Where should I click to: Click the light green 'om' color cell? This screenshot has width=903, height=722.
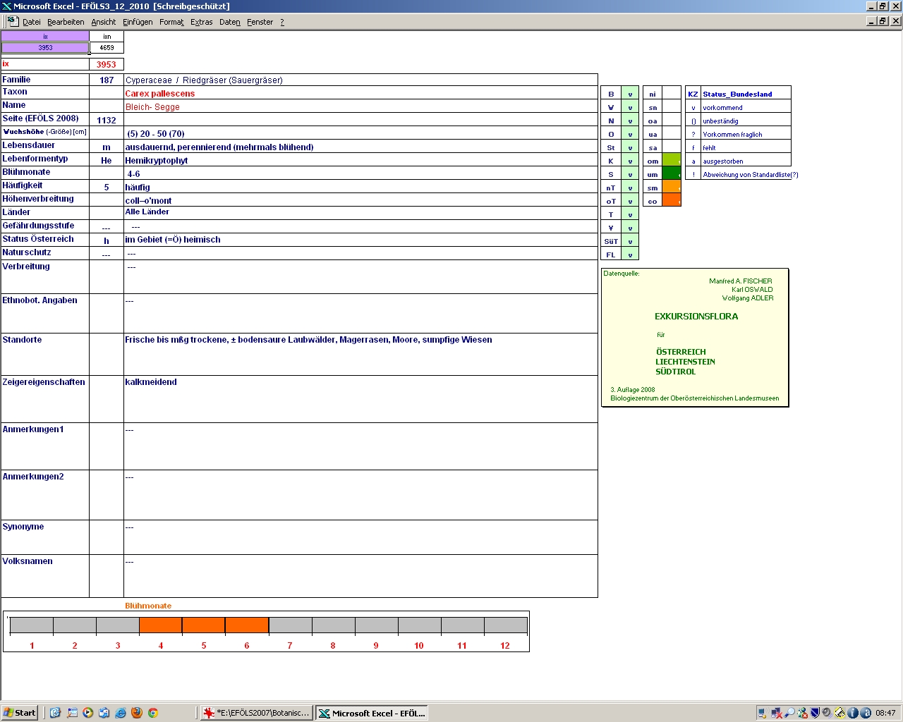(672, 161)
